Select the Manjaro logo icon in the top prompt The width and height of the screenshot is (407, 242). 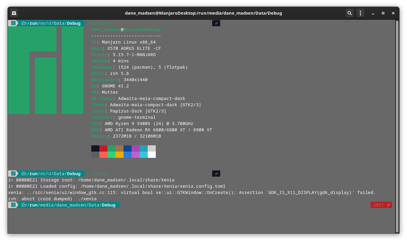pyautogui.click(x=13, y=23)
